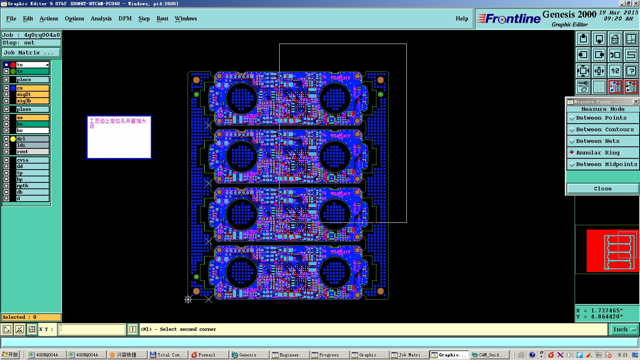Image resolution: width=640 pixels, height=360 pixels.
Task: Click the Job Matrix button
Action: 31,52
